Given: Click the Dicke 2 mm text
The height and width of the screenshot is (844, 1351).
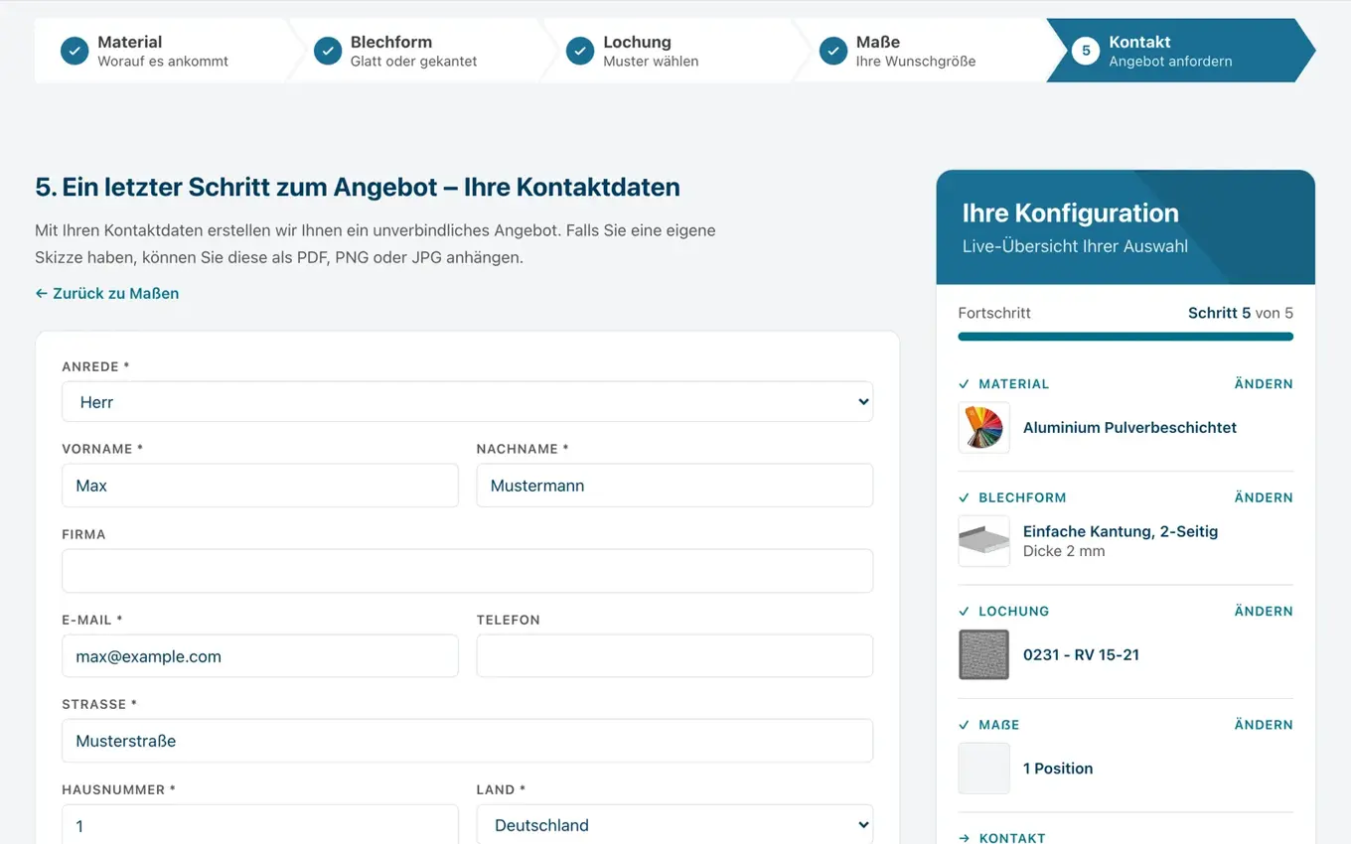Looking at the screenshot, I should (1064, 551).
